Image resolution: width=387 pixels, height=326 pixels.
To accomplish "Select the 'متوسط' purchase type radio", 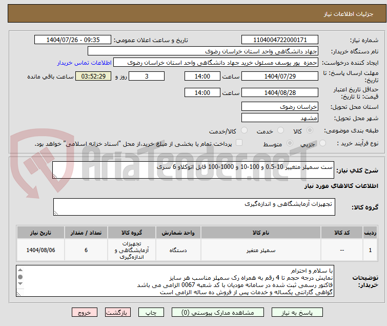I will pos(290,143).
